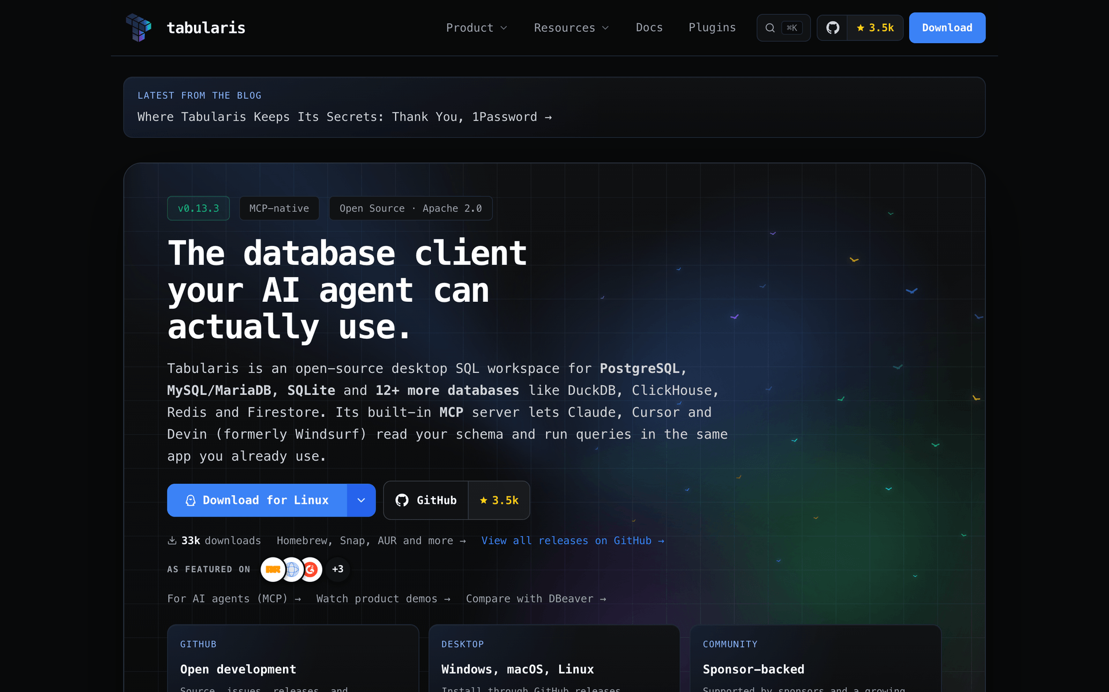This screenshot has width=1109, height=692.
Task: Click the blue Download button in header
Action: tap(947, 28)
